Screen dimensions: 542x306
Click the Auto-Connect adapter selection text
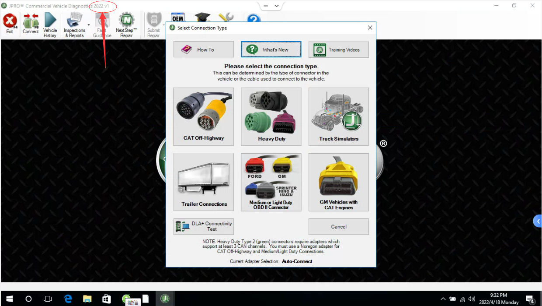pos(297,261)
